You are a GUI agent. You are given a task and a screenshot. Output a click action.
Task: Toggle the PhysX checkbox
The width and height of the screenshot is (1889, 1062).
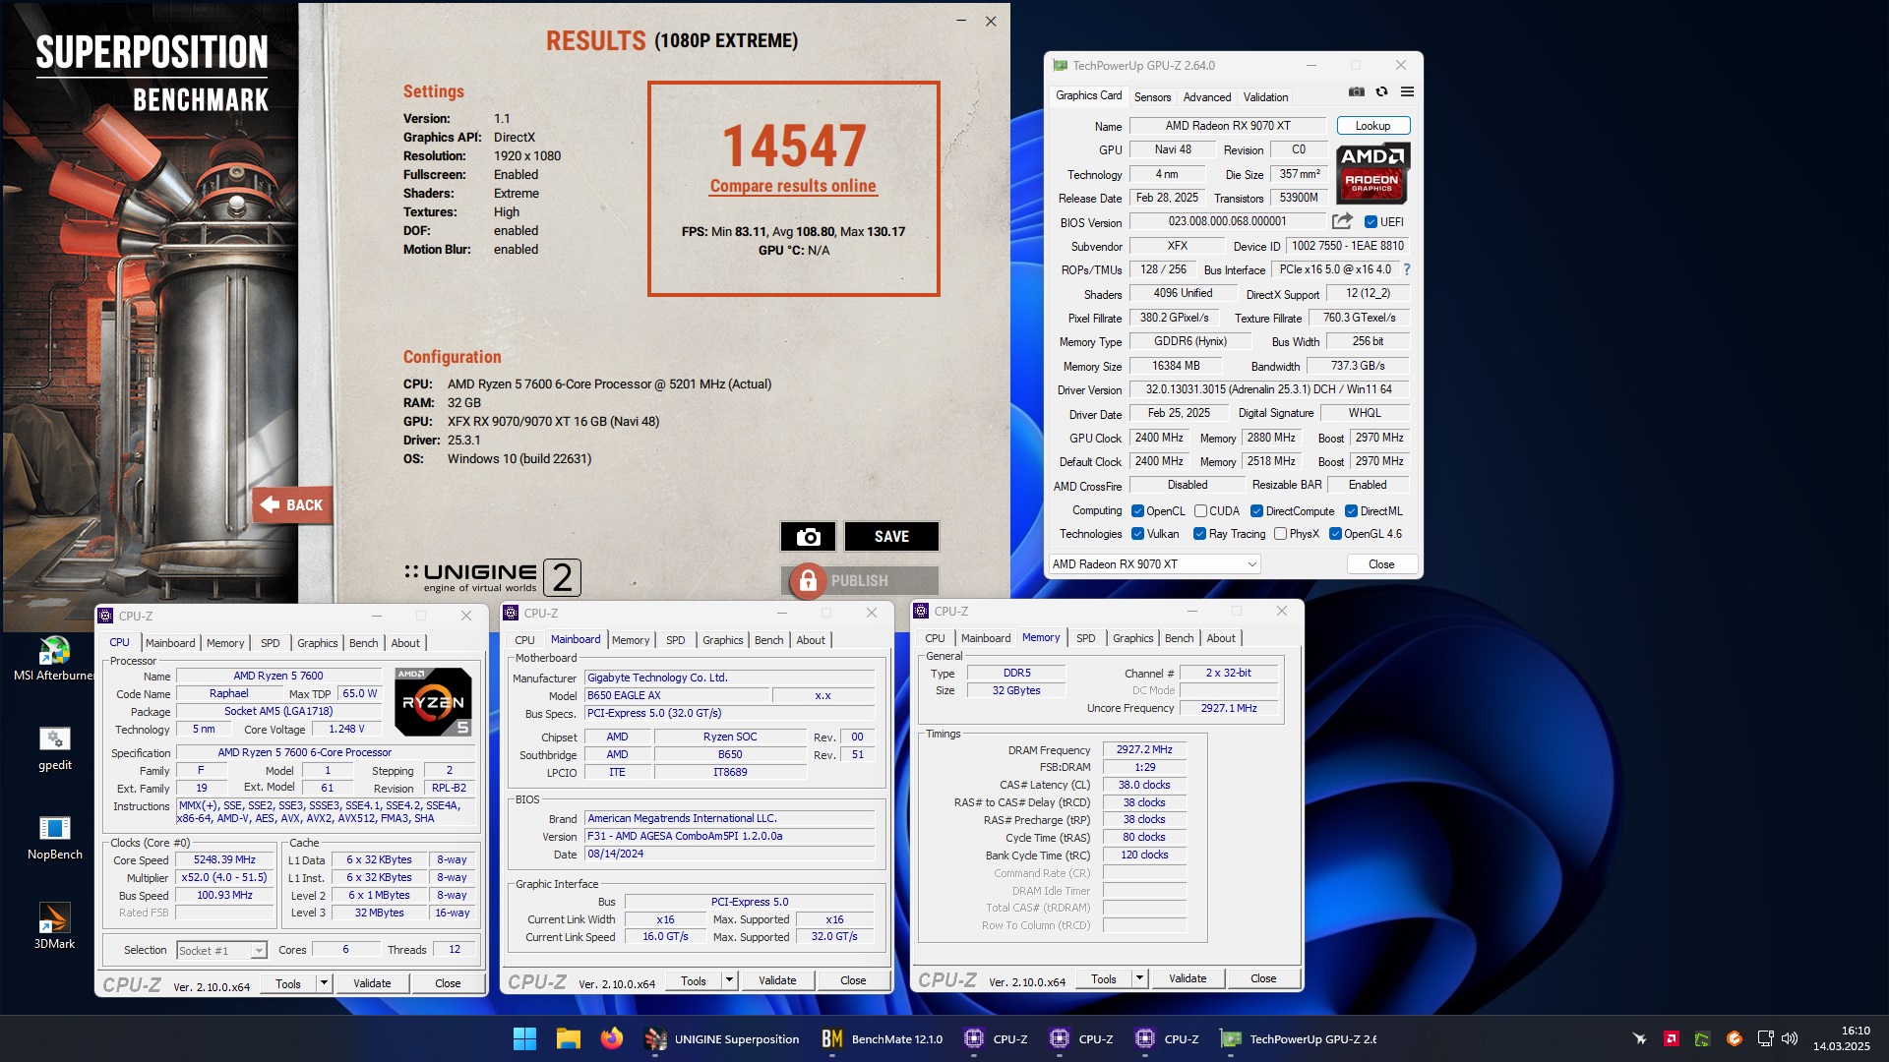[x=1280, y=534]
